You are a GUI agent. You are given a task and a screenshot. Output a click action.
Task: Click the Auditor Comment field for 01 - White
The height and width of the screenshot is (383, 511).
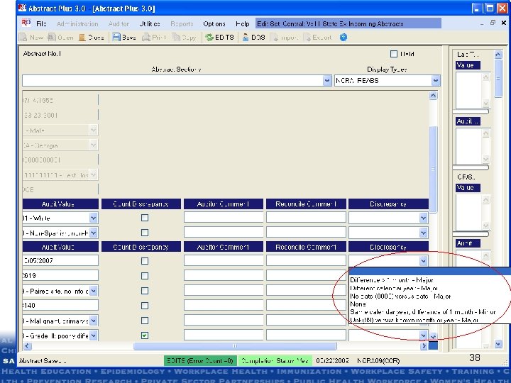(x=224, y=218)
